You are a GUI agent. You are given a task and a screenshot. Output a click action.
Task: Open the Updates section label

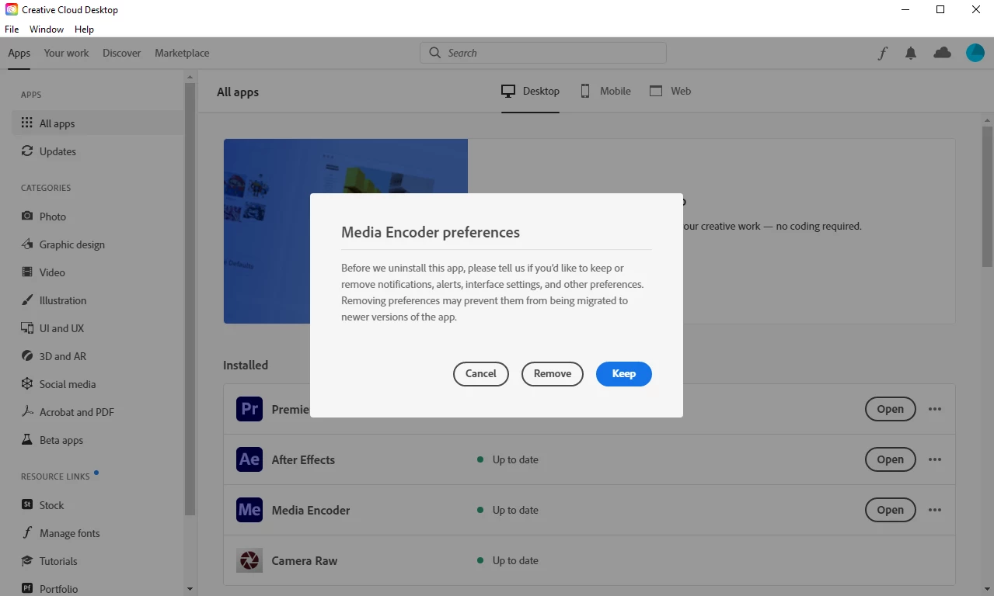click(58, 151)
